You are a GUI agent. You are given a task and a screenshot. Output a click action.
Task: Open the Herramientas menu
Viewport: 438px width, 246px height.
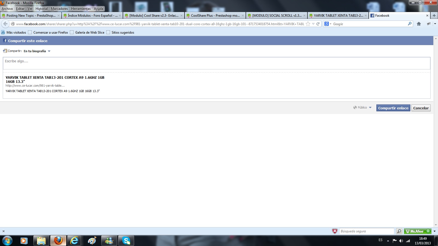pyautogui.click(x=81, y=9)
